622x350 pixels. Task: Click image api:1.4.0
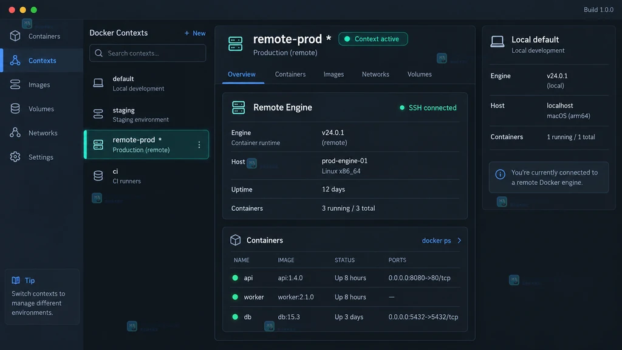[290, 278]
